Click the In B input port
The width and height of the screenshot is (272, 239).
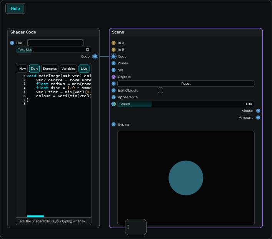point(113,50)
